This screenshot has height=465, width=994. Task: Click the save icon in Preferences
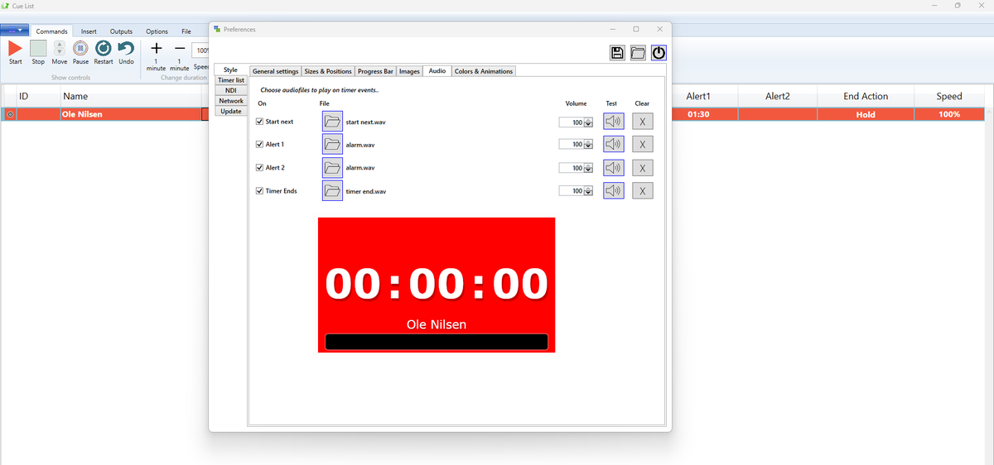617,53
